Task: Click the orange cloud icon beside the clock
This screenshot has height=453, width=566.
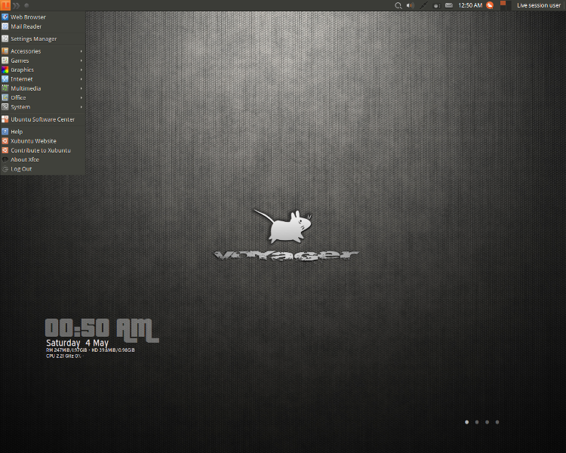Action: tap(490, 5)
